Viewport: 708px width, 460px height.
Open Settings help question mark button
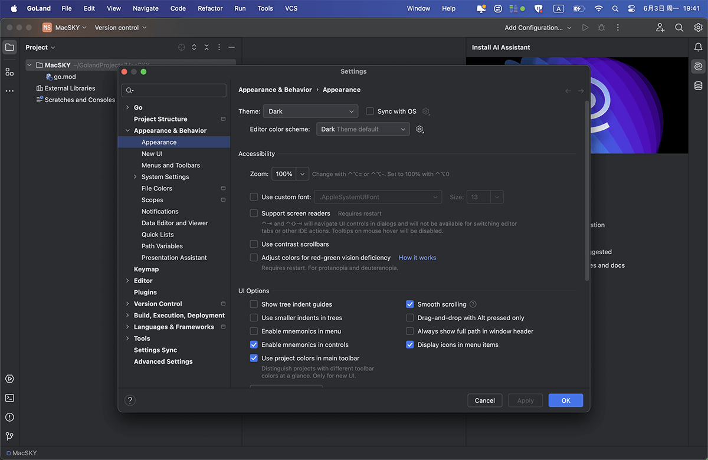click(x=130, y=400)
